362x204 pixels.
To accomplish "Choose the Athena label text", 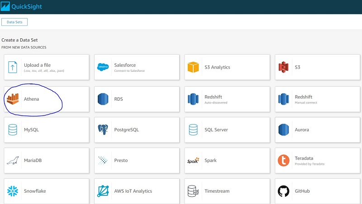I will point(31,99).
